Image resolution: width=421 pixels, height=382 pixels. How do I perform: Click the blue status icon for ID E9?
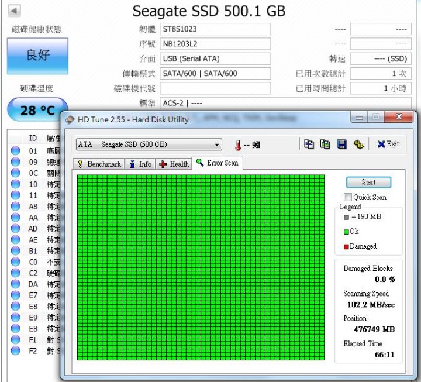pyautogui.click(x=16, y=317)
